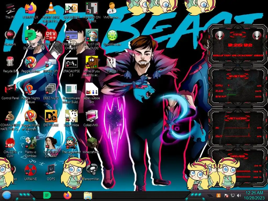Click the TIME gadget panel

click(x=238, y=45)
